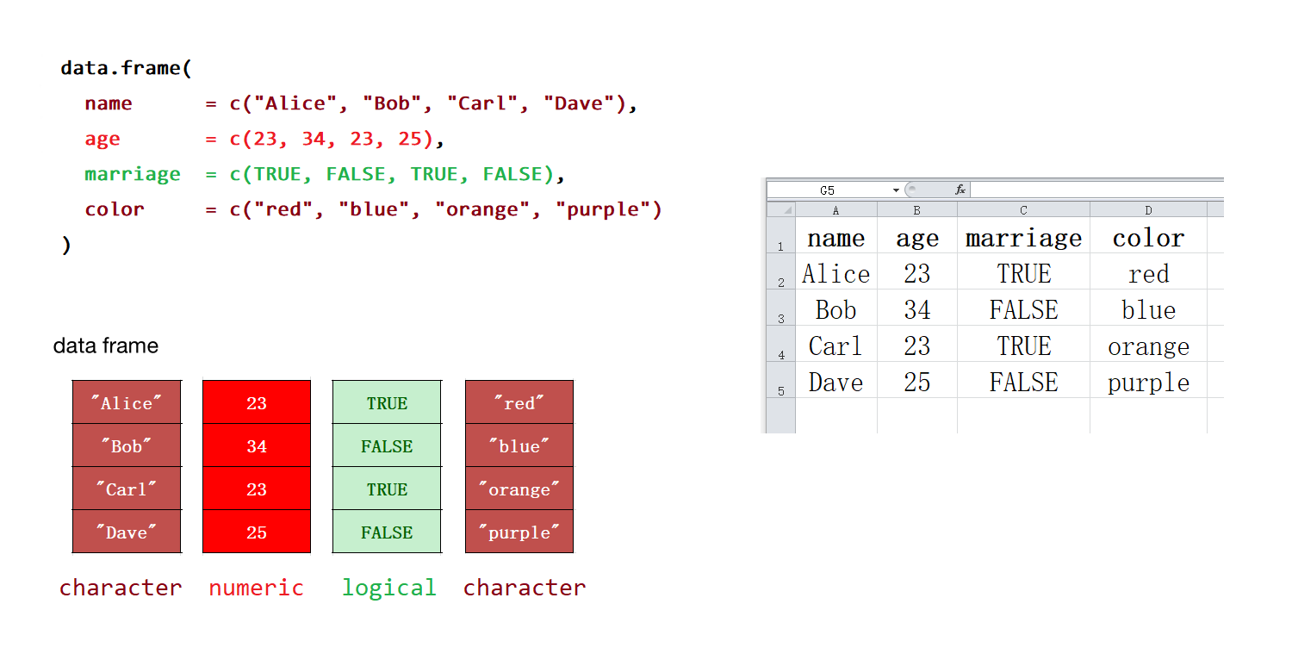
Task: Open the Name Box dropdown arrow
Action: click(x=896, y=190)
